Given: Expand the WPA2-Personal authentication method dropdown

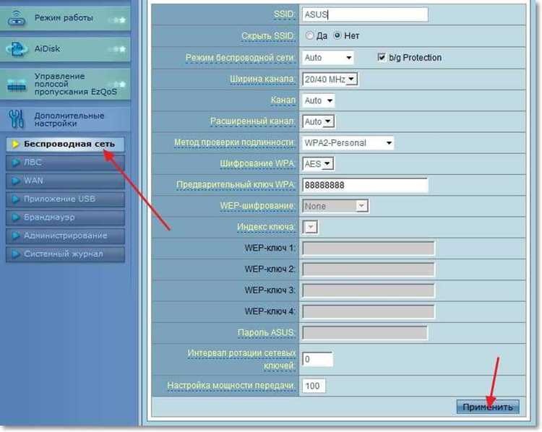Looking at the screenshot, I should tap(348, 143).
